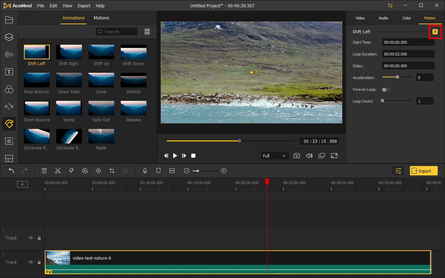445x278 pixels.
Task: Click the voiceover microphone icon
Action: [x=145, y=171]
